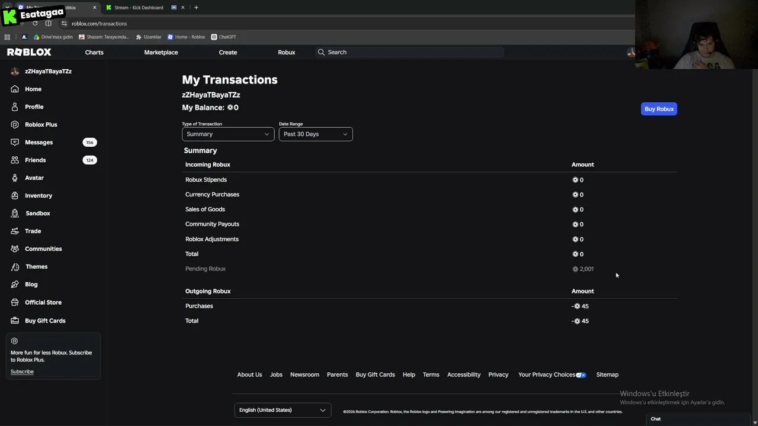The height and width of the screenshot is (426, 758).
Task: Open the Privacy footer link
Action: click(499, 375)
